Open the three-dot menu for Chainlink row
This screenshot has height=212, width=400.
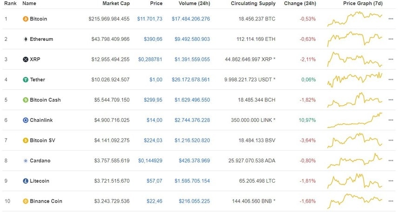pyautogui.click(x=391, y=120)
